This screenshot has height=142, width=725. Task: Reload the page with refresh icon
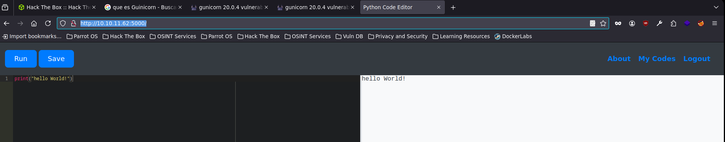[x=48, y=23]
